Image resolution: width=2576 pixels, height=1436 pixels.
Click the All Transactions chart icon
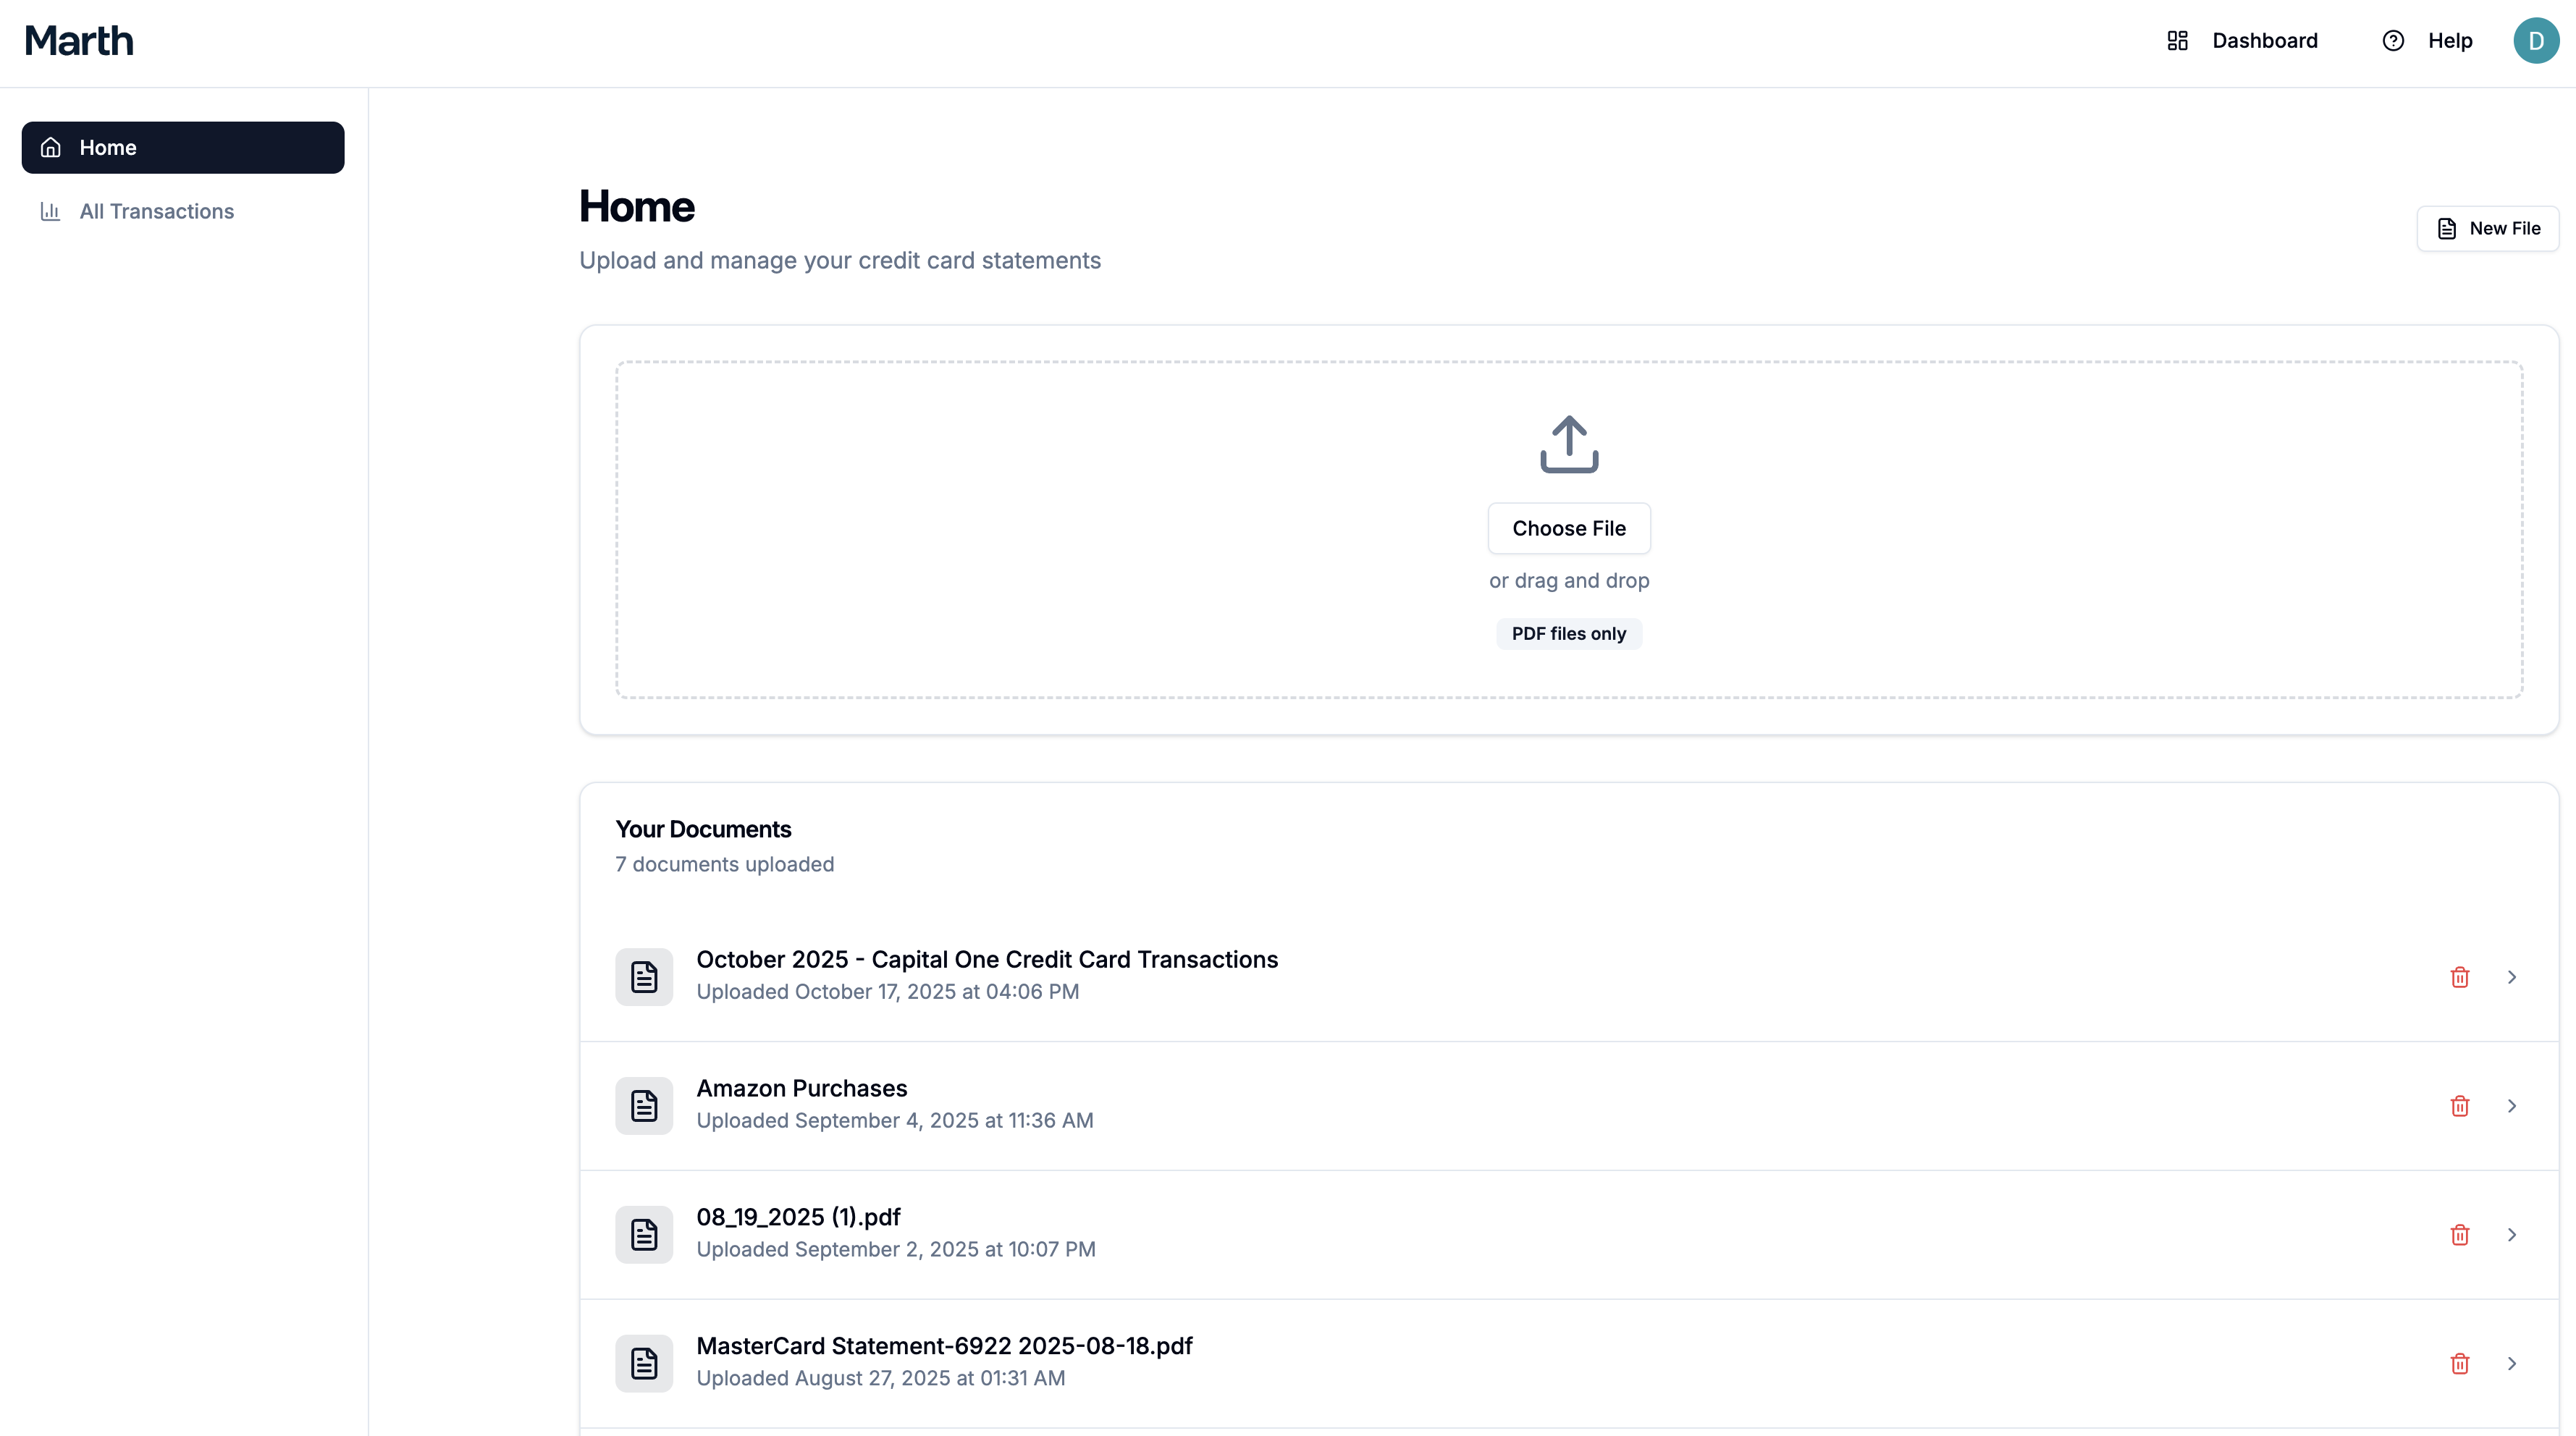point(51,211)
